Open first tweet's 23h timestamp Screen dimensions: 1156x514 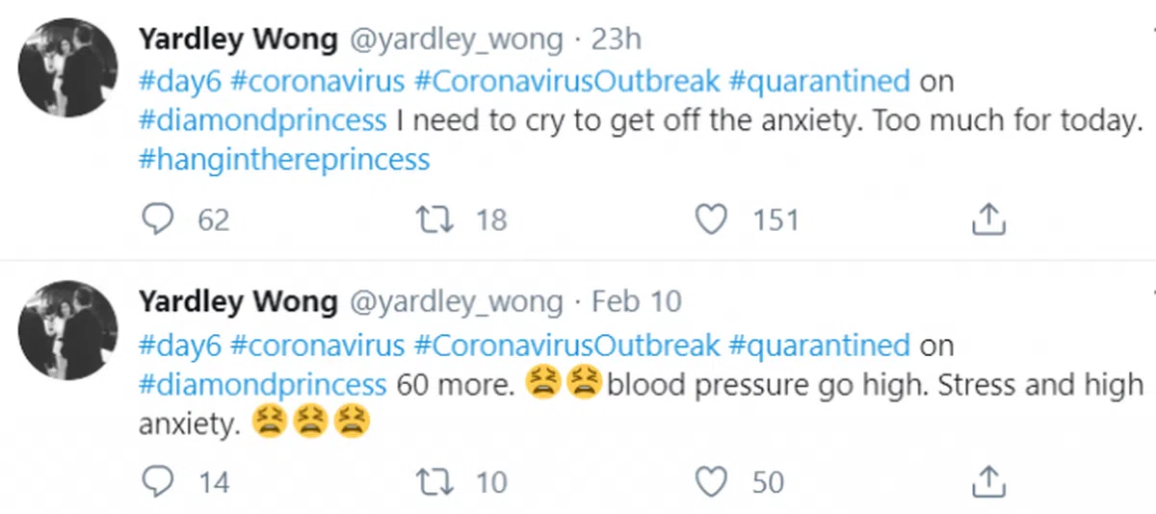click(x=616, y=39)
